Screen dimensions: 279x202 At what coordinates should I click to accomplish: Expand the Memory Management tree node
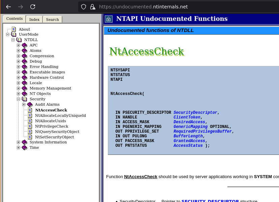[x=19, y=89]
